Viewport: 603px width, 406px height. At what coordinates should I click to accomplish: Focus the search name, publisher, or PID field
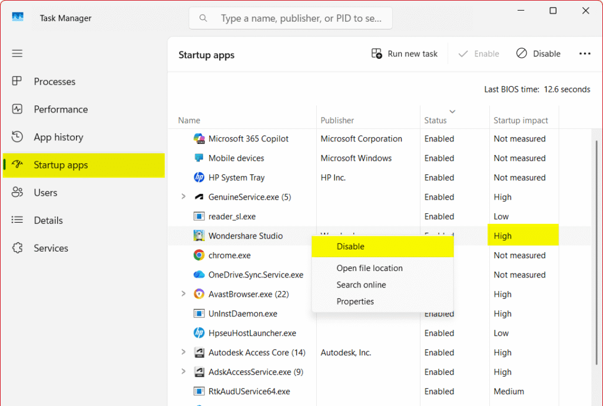290,18
